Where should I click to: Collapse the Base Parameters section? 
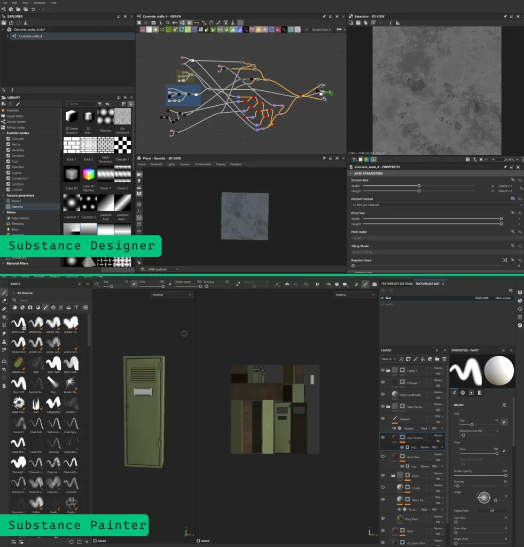pos(350,173)
